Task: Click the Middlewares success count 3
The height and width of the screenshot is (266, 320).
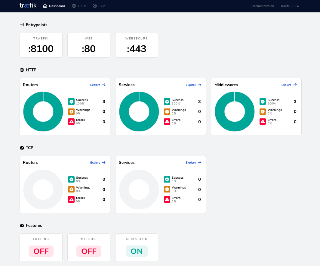Action: 295,102
